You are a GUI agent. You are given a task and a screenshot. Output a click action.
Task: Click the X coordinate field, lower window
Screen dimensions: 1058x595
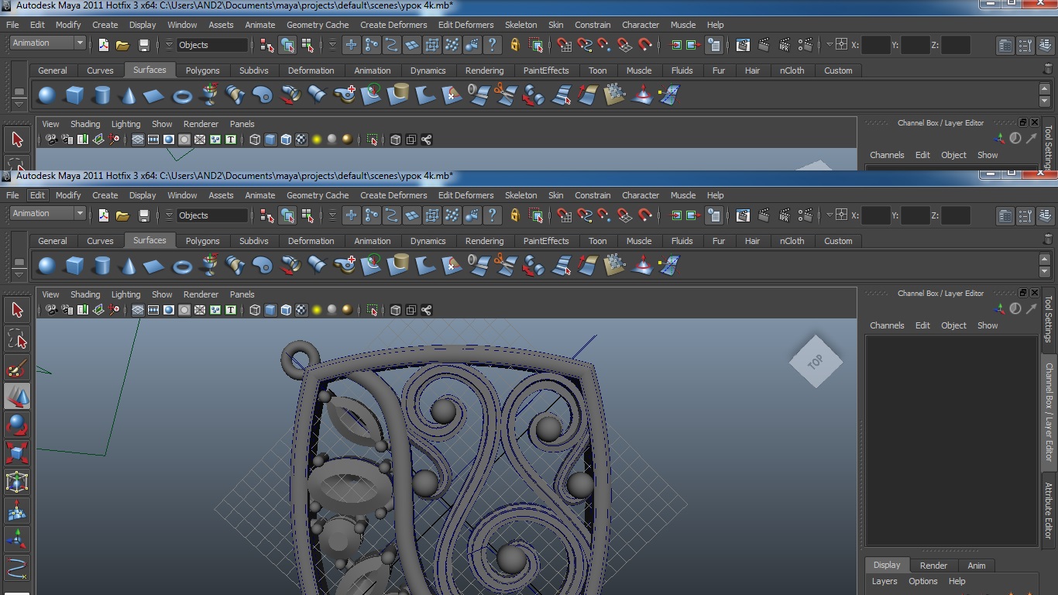875,215
